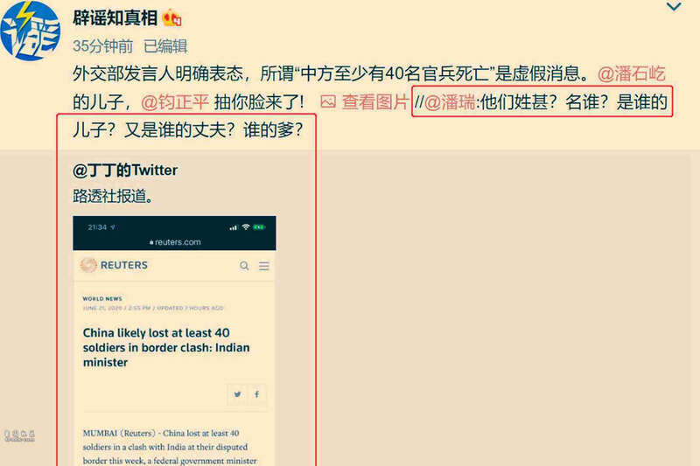700x466 pixels.
Task: Click the 路透社报道。 repost text
Action: 113,196
